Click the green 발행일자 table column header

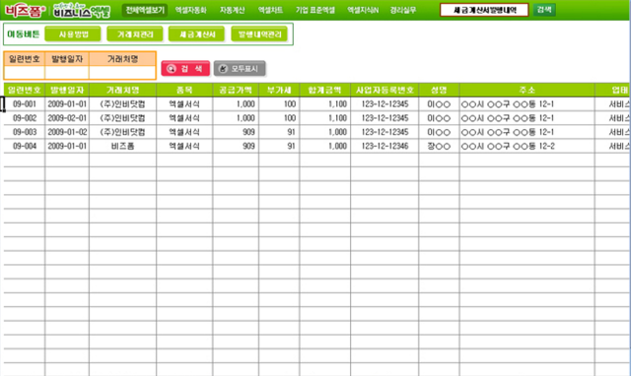click(67, 90)
